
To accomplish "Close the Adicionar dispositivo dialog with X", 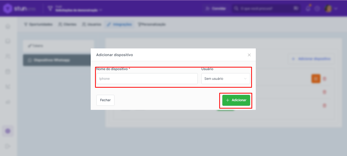I will [249, 55].
